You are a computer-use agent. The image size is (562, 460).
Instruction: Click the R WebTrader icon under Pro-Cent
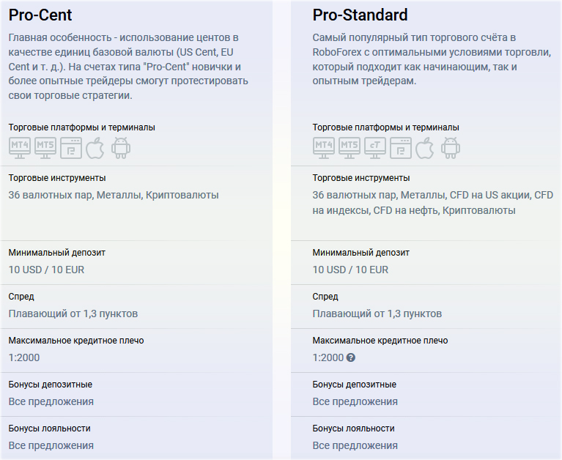[x=71, y=147]
